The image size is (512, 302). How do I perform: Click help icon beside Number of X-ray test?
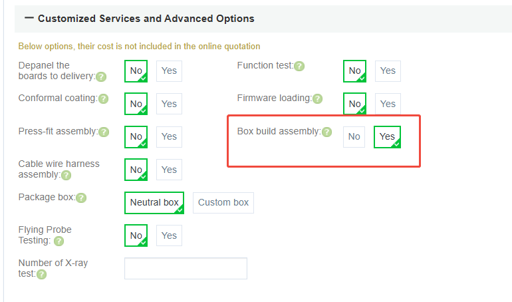42,274
